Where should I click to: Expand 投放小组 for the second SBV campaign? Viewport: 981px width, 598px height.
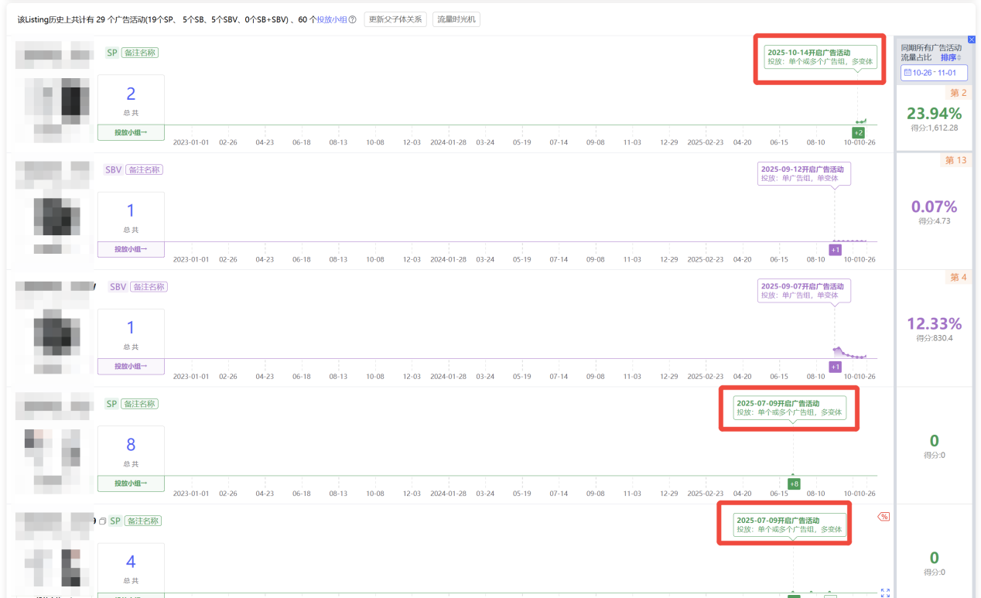[x=131, y=367]
